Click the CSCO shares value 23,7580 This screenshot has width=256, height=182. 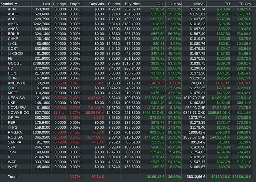113,53
